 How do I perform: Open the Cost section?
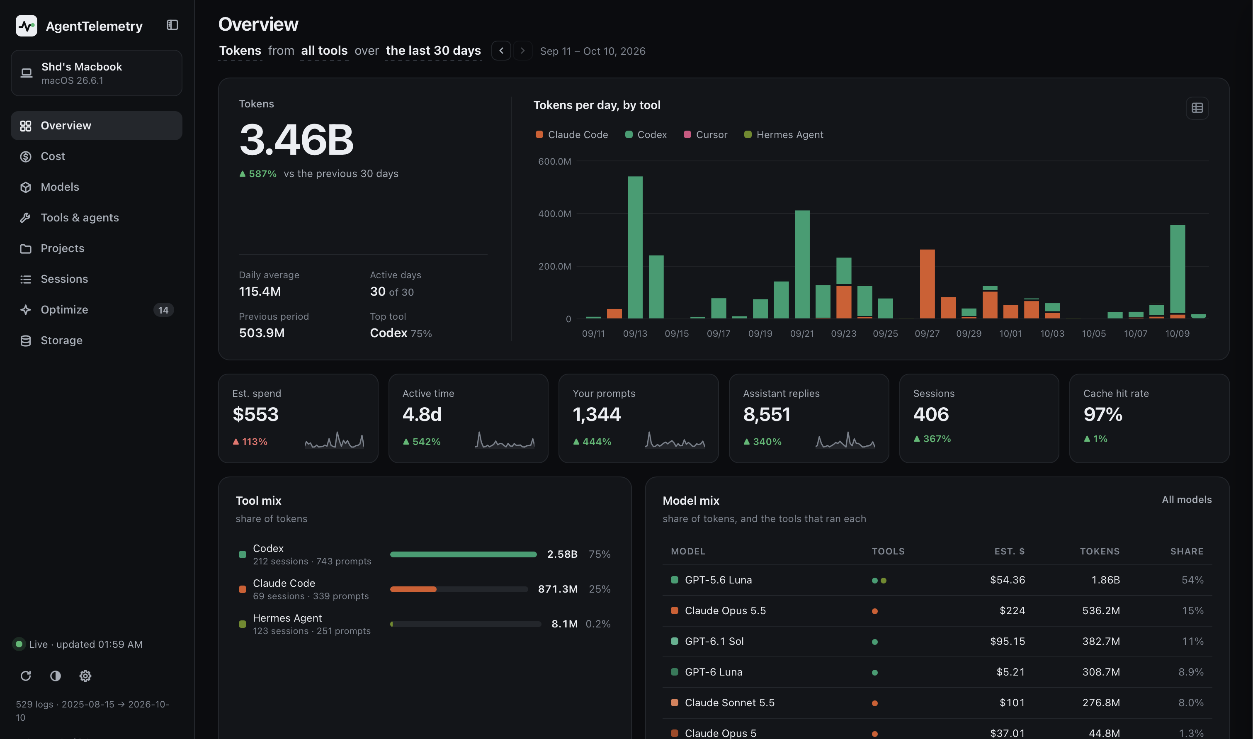tap(97, 156)
